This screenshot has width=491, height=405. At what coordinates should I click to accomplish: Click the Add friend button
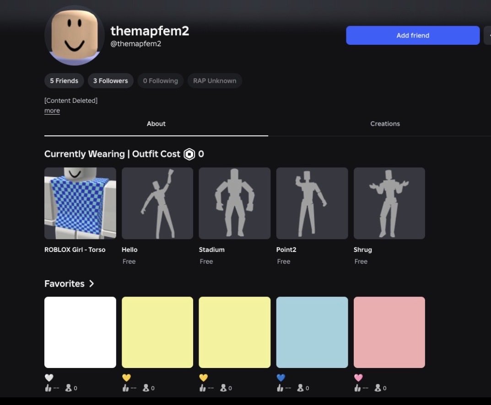[413, 35]
